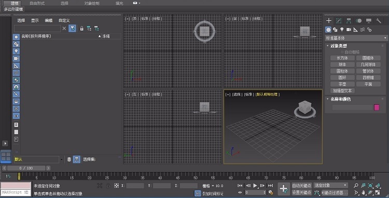The width and height of the screenshot is (389, 198).
Task: Select Geometry category in Create panel
Action: click(328, 30)
